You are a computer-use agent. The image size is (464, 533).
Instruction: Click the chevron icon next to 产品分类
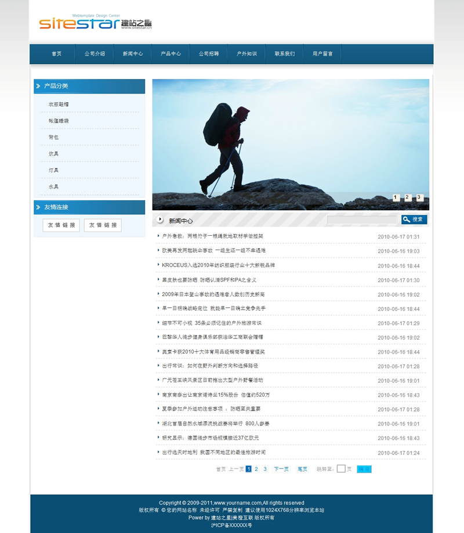coord(38,86)
